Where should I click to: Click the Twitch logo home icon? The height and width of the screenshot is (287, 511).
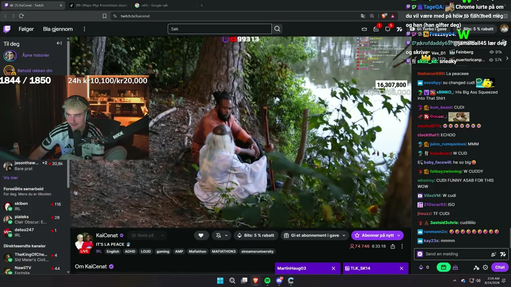pyautogui.click(x=7, y=29)
